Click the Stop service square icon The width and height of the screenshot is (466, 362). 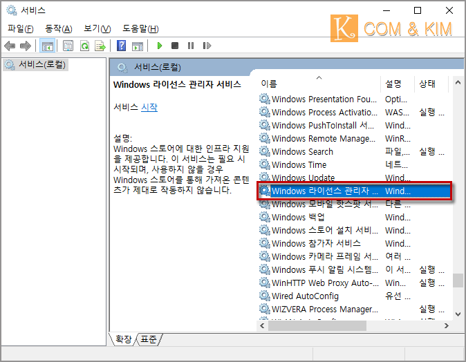click(175, 46)
